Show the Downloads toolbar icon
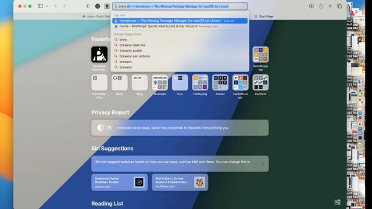This screenshot has width=372, height=209. click(x=312, y=6)
